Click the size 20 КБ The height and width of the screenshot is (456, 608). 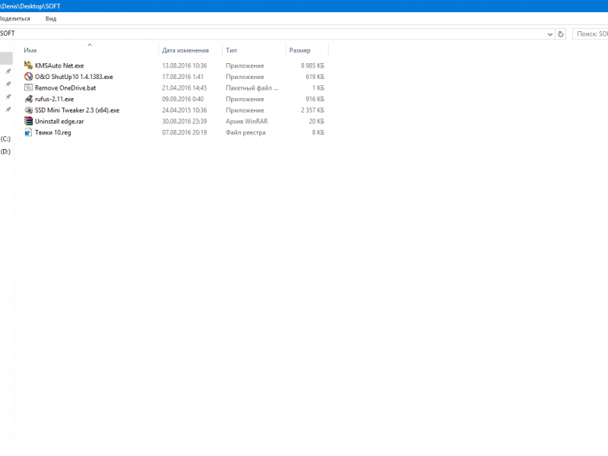pos(316,122)
